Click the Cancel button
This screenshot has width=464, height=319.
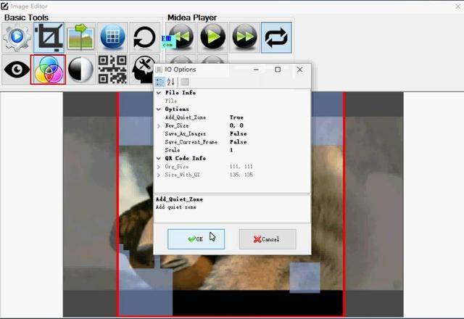pyautogui.click(x=268, y=239)
